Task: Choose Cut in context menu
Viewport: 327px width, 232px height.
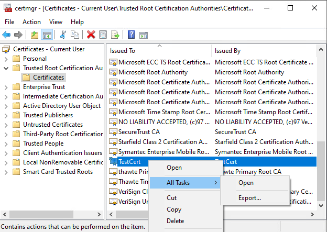Action: pos(186,198)
